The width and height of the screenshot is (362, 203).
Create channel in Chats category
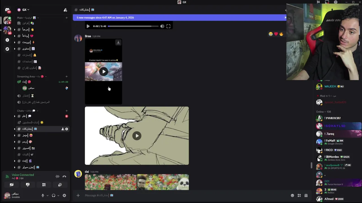[66, 111]
